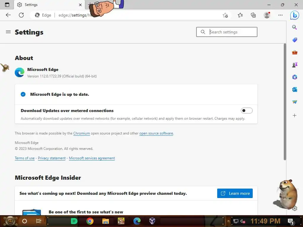
Task: Open Cortana circle on taskbar
Action: tap(25, 221)
